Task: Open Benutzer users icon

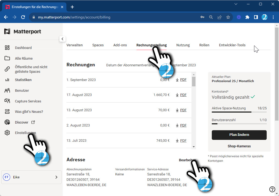Action: click(x=7, y=90)
